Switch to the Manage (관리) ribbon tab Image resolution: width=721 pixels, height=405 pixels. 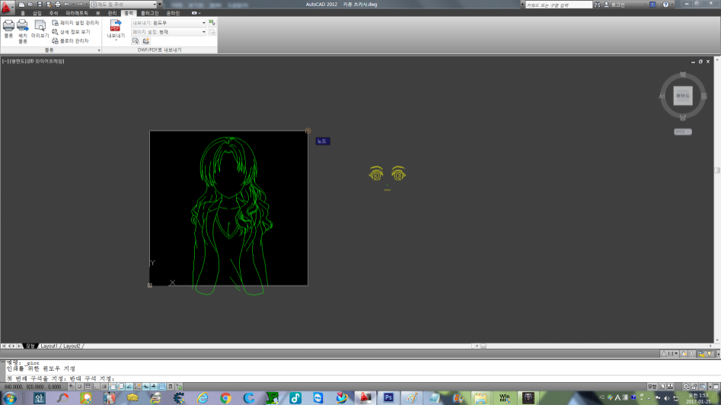click(112, 14)
